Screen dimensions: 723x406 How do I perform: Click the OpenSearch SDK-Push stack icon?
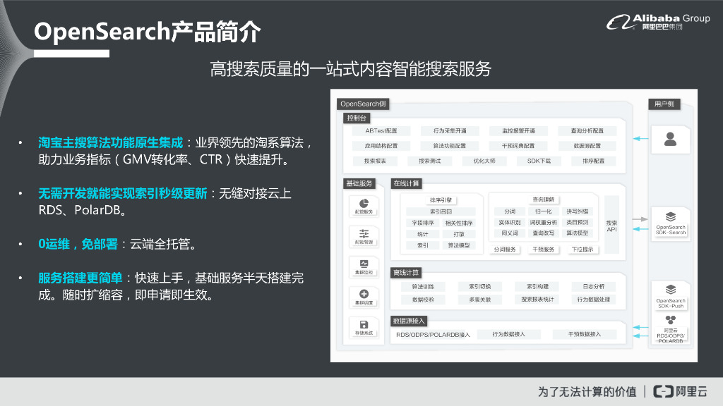coord(671,290)
